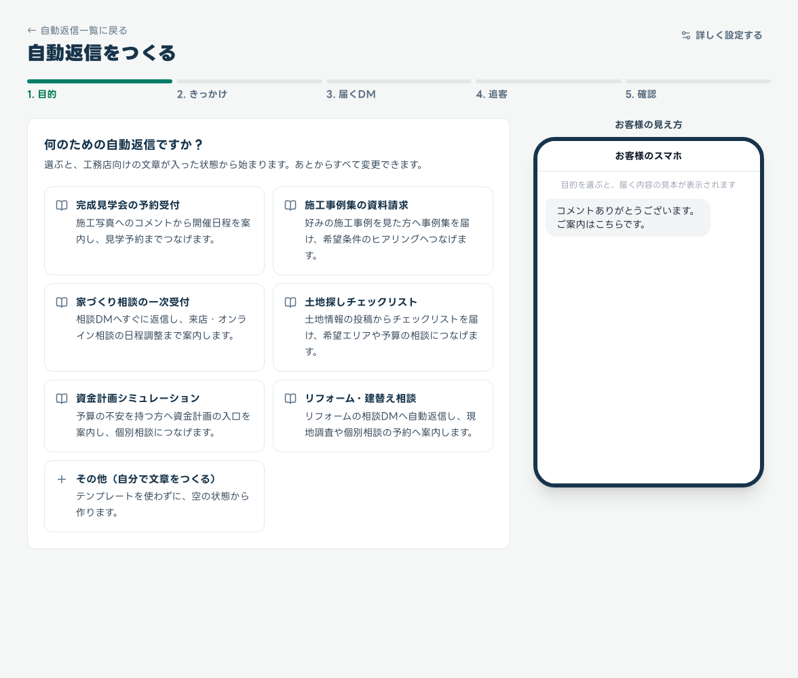Click progress bar segment above 2. きっかけ

coord(250,81)
